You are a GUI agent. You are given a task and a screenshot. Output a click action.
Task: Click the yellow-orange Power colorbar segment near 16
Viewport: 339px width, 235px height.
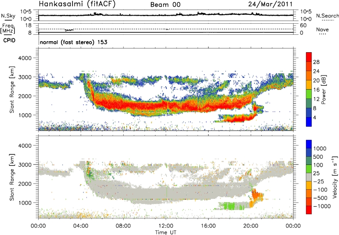click(x=309, y=85)
